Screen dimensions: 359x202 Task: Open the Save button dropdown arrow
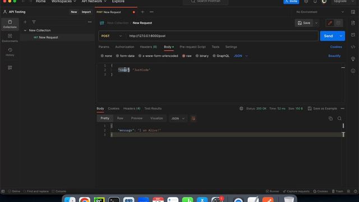(316, 23)
